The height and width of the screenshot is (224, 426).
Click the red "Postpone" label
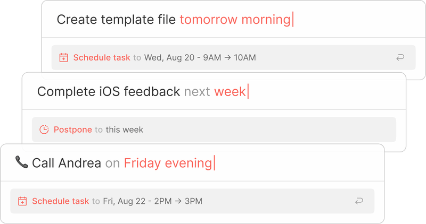pyautogui.click(x=73, y=130)
